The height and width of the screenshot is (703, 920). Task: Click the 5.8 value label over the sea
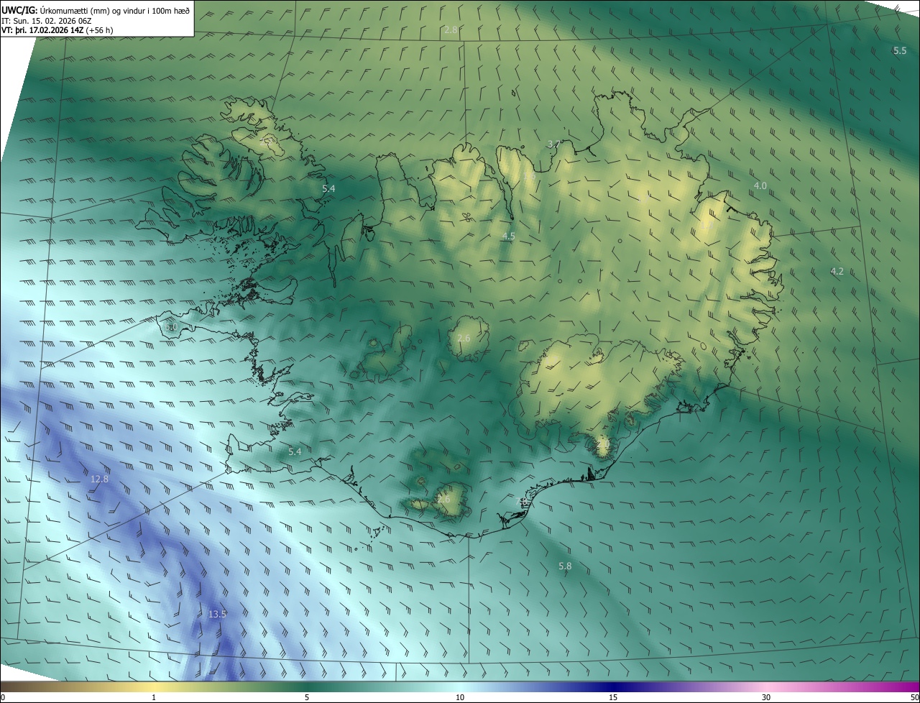(565, 566)
